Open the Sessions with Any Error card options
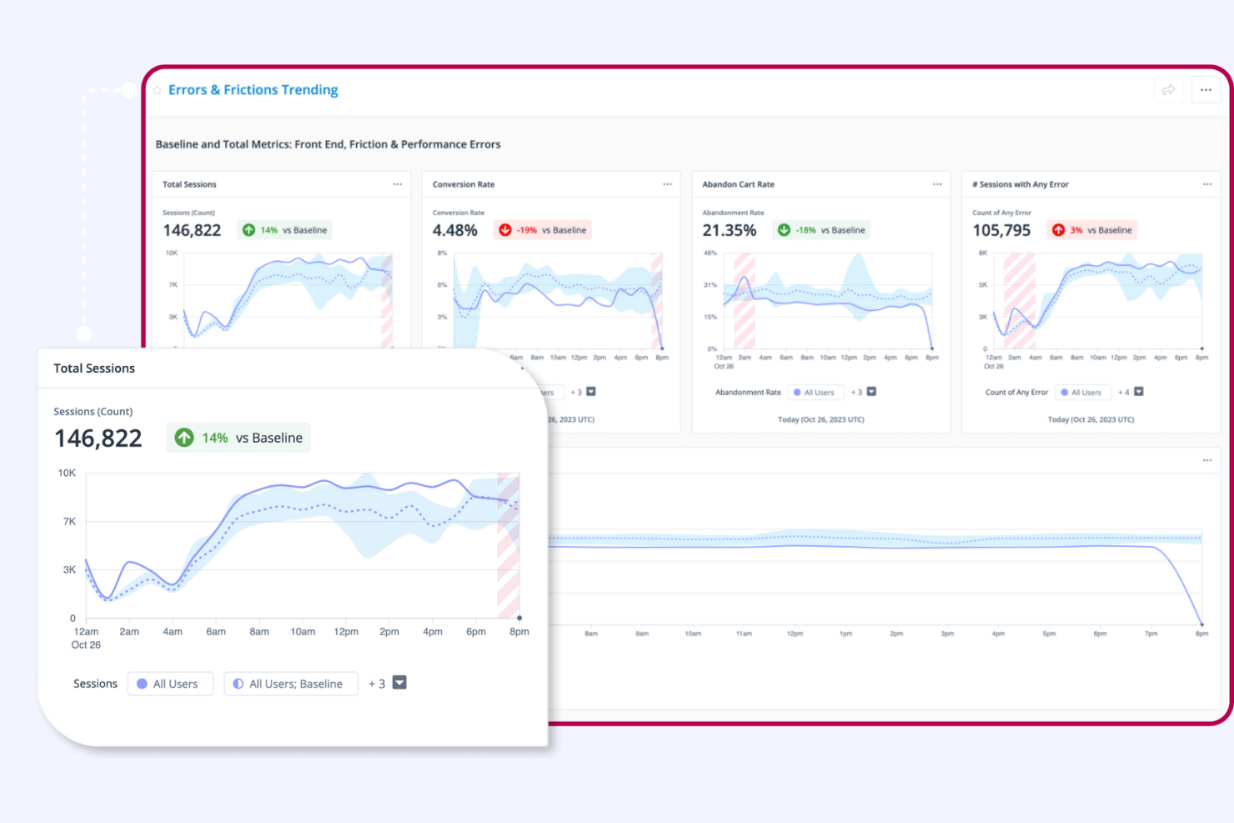This screenshot has width=1234, height=823. point(1207,183)
